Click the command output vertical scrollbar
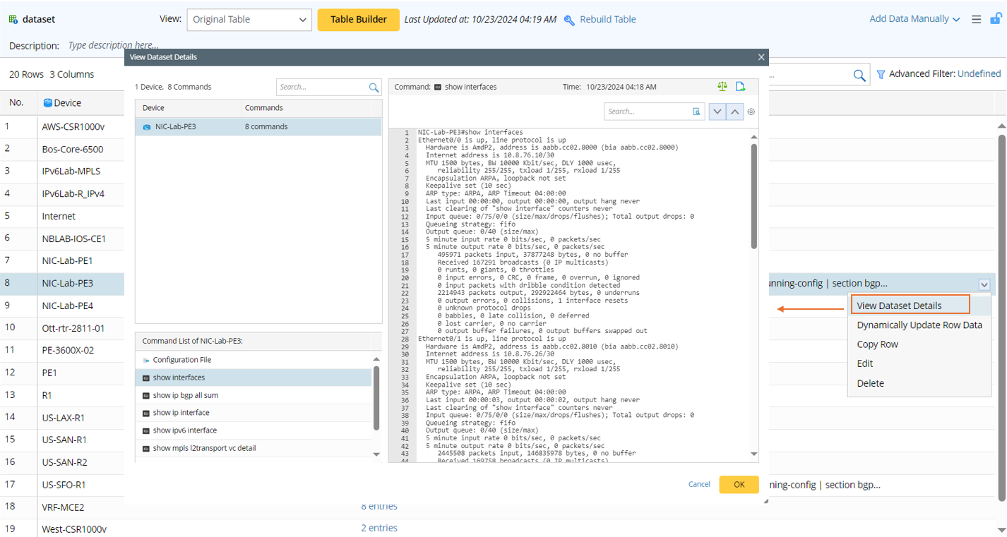The width and height of the screenshot is (1007, 537). pyautogui.click(x=753, y=198)
